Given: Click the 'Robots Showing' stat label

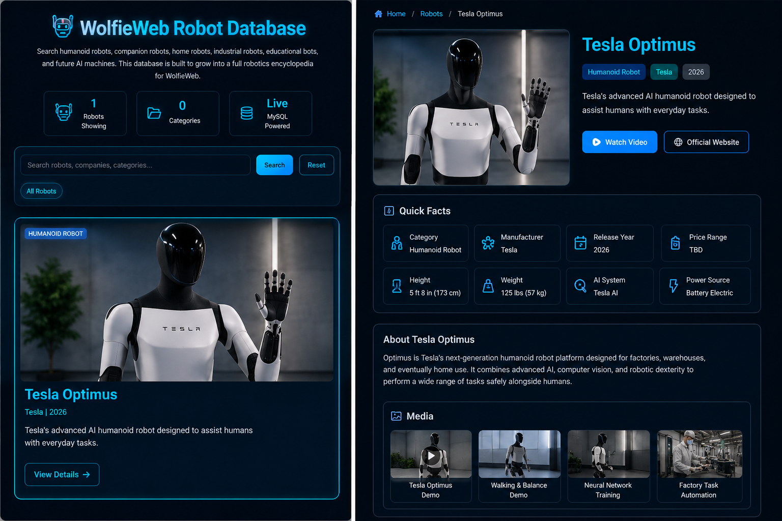Looking at the screenshot, I should (94, 121).
